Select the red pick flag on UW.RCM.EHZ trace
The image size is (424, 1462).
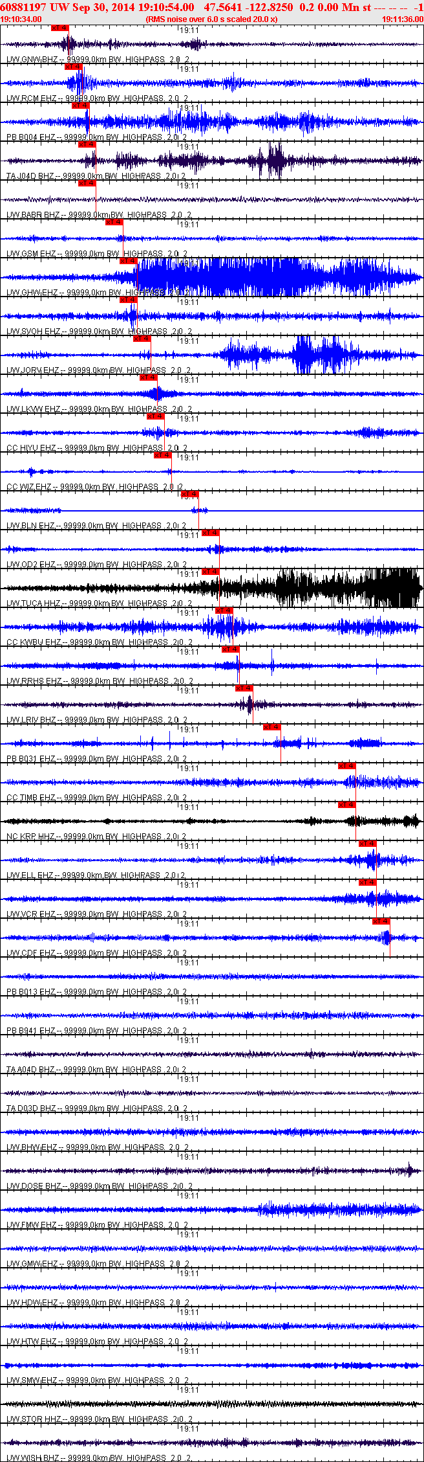74,67
